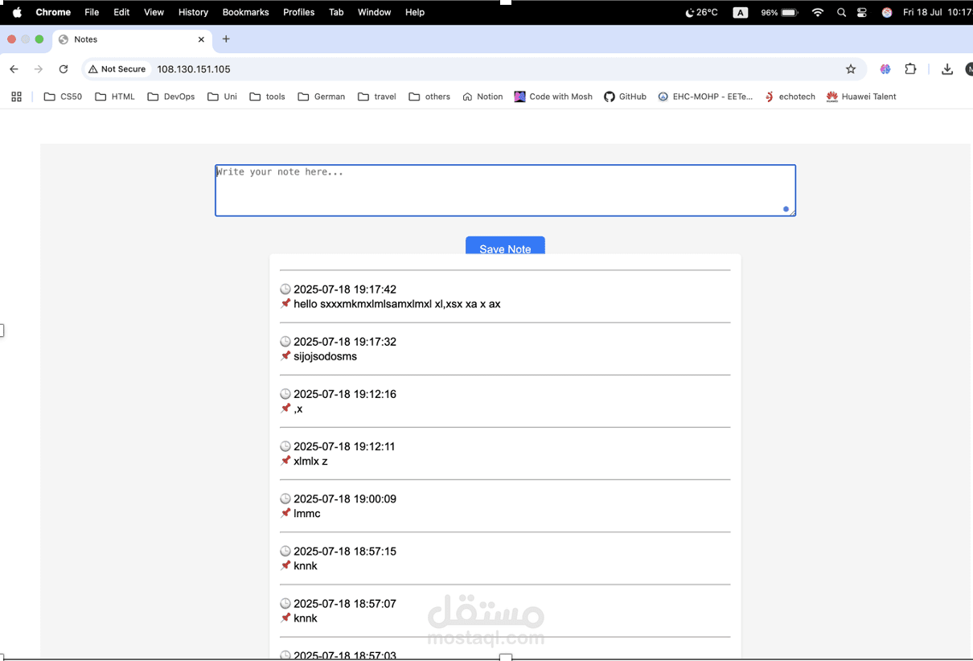
Task: Click the note text xlmlx z
Action: 310,462
